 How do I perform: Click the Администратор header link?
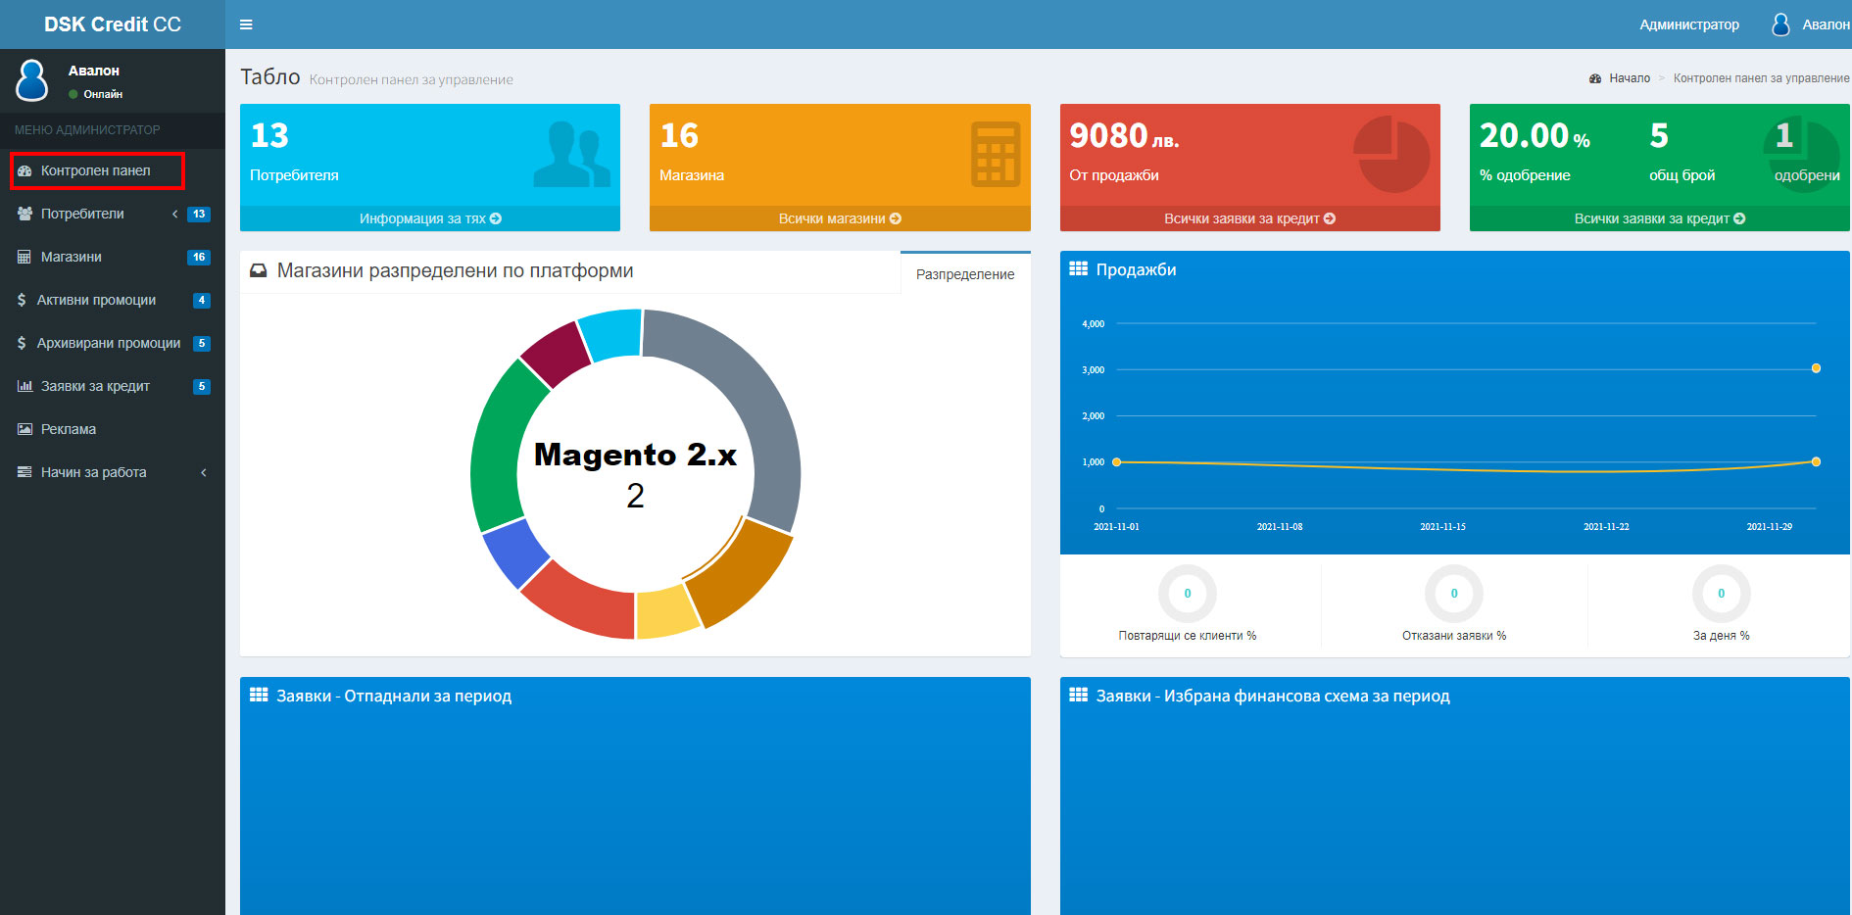coord(1689,24)
